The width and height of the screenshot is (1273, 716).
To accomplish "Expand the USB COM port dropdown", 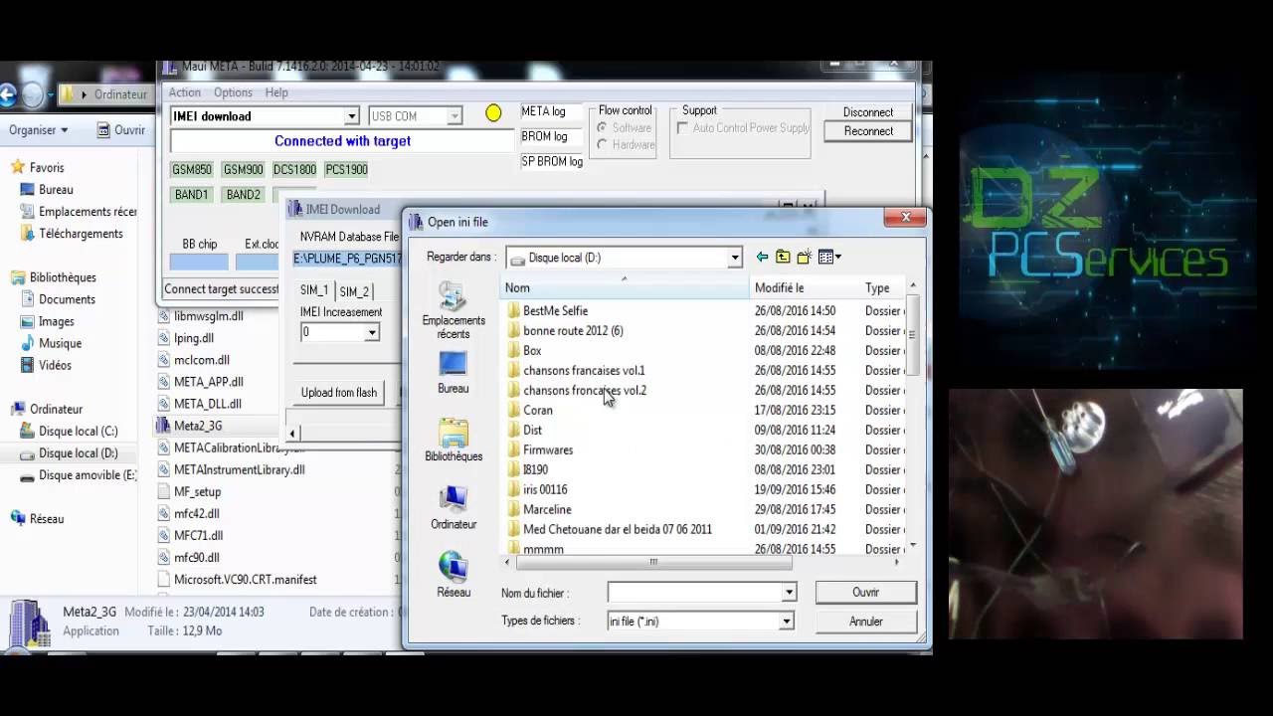I will pyautogui.click(x=455, y=116).
